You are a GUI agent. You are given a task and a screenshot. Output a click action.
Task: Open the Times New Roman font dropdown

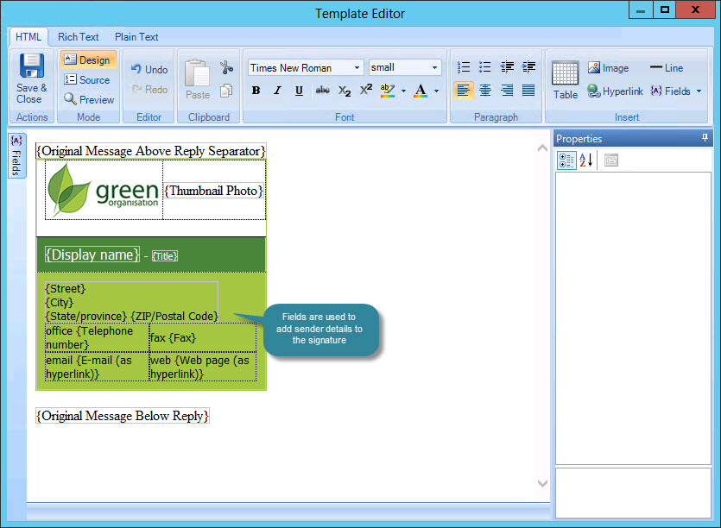(357, 68)
